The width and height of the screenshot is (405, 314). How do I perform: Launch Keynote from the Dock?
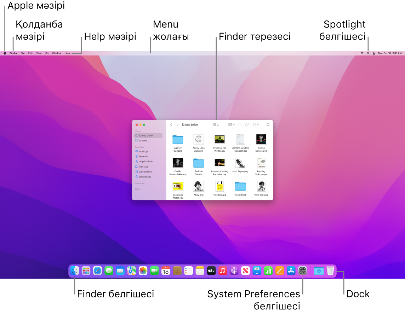click(x=257, y=271)
